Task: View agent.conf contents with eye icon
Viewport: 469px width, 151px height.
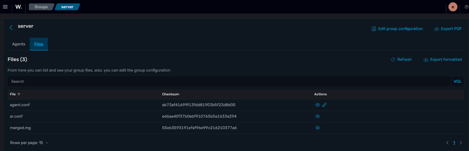Action: point(318,105)
